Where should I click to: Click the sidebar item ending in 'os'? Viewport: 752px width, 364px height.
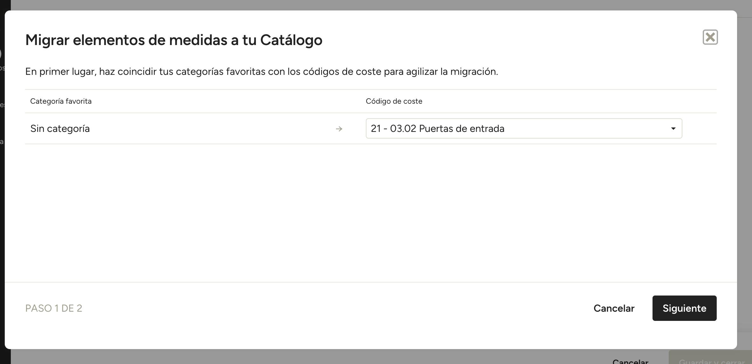2,68
